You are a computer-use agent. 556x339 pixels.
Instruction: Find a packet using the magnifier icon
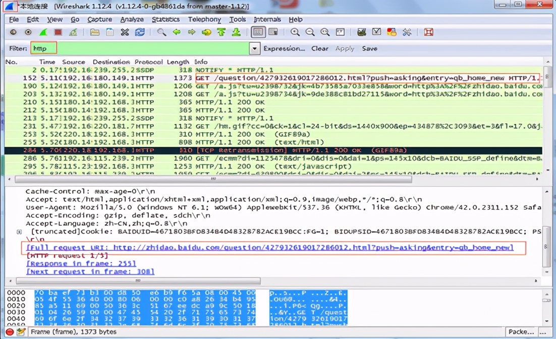(x=161, y=32)
